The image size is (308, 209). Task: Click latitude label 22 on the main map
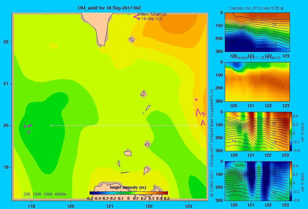coord(6,42)
